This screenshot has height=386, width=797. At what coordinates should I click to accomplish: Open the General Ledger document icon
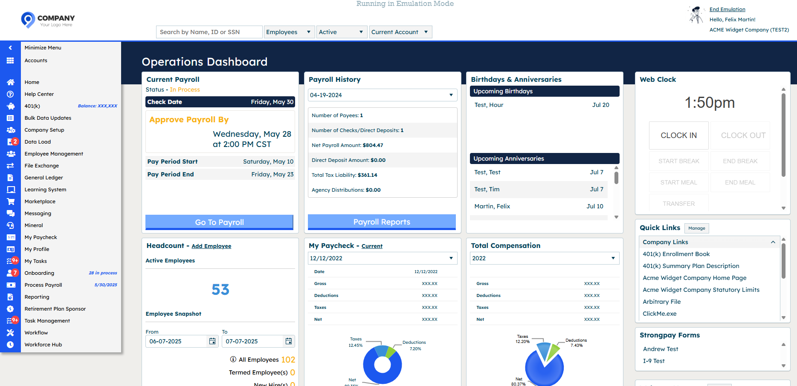click(10, 178)
